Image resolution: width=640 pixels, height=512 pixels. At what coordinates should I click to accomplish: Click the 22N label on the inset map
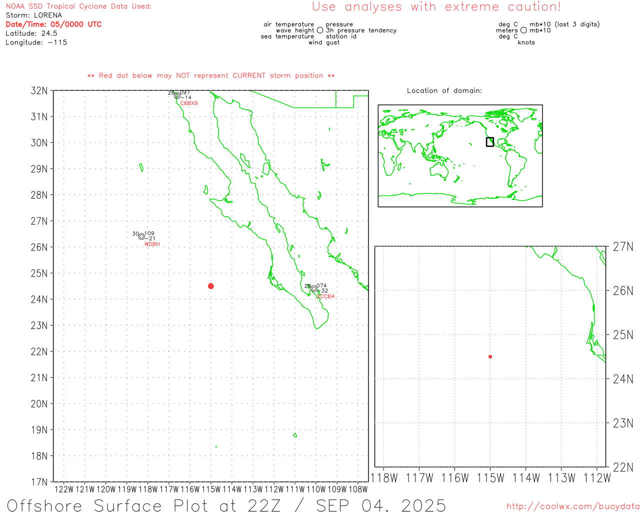click(623, 467)
